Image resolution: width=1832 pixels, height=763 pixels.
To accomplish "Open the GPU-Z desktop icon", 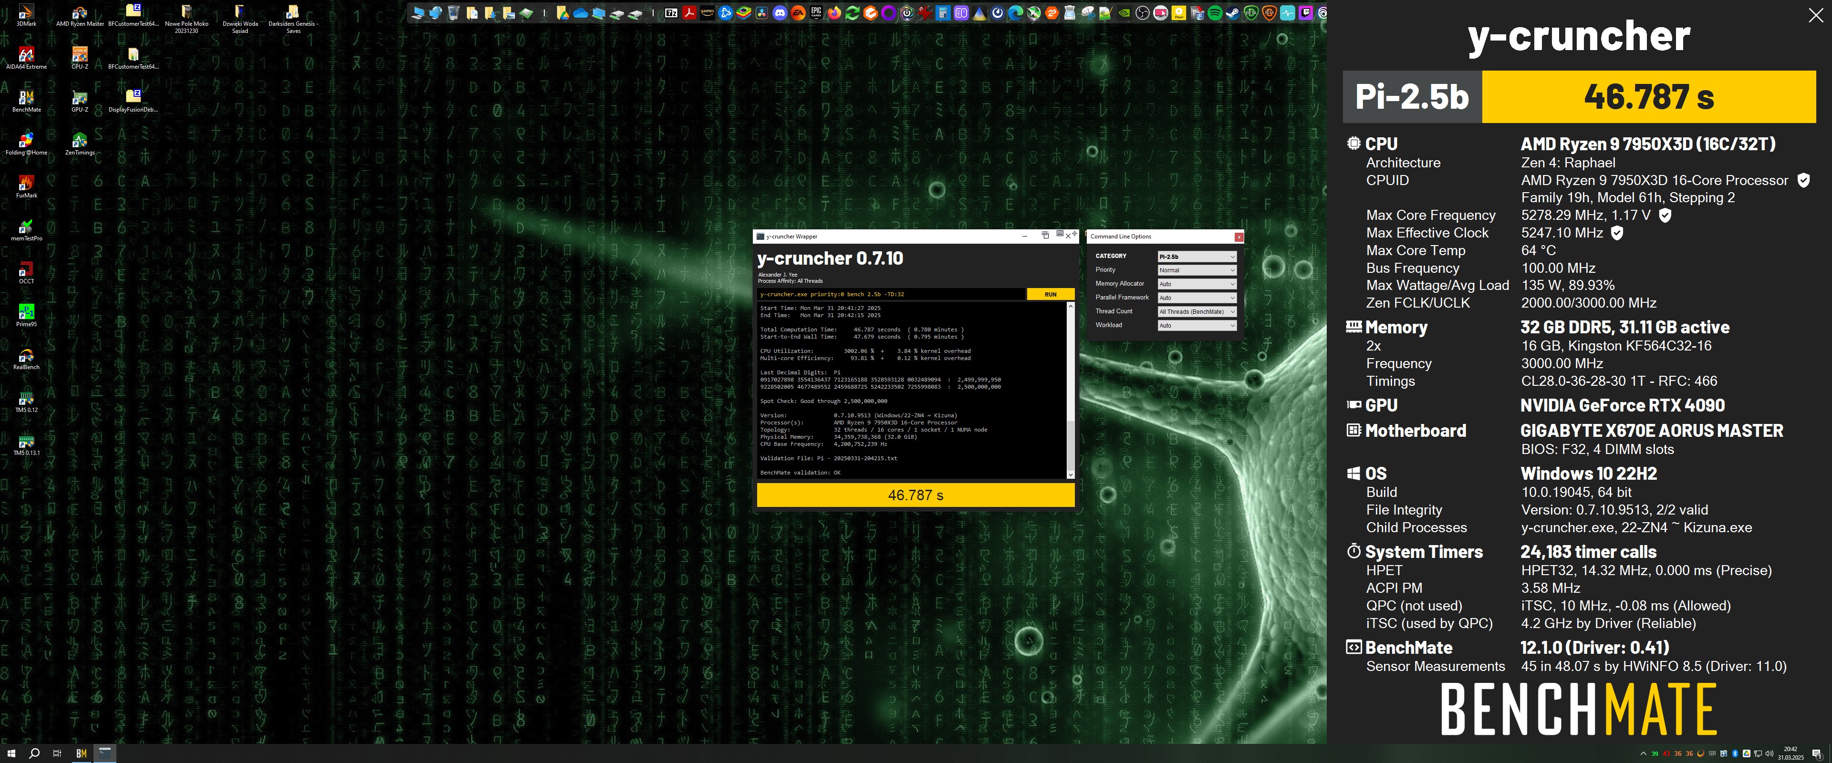I will pos(80,101).
